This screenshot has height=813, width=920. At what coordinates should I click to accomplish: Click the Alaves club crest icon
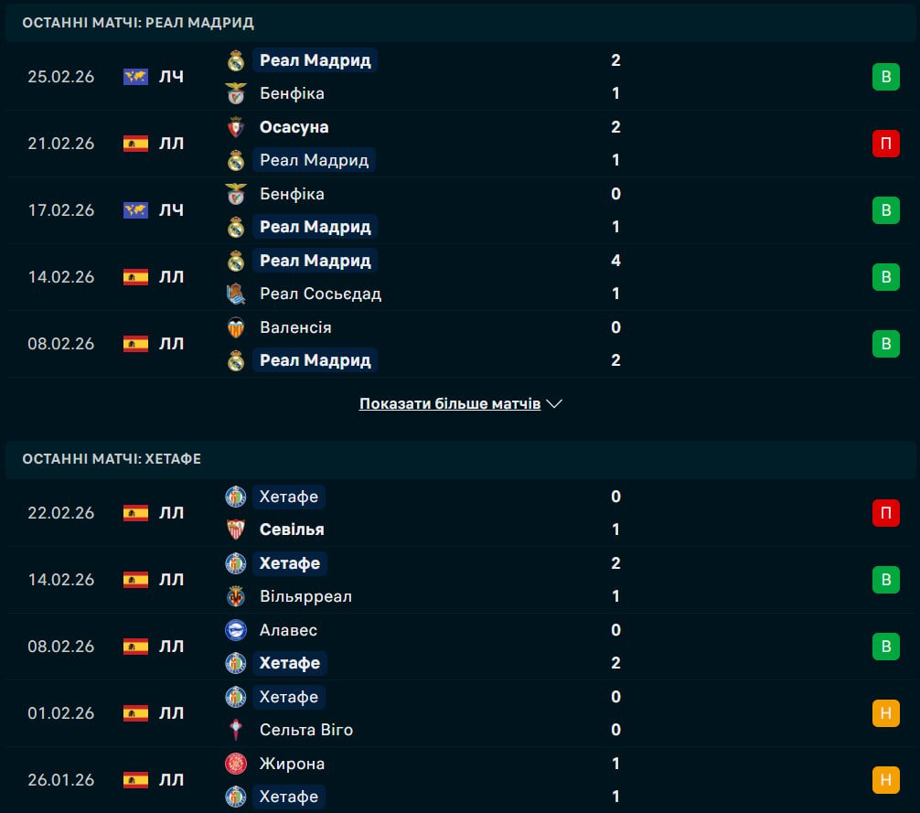236,630
